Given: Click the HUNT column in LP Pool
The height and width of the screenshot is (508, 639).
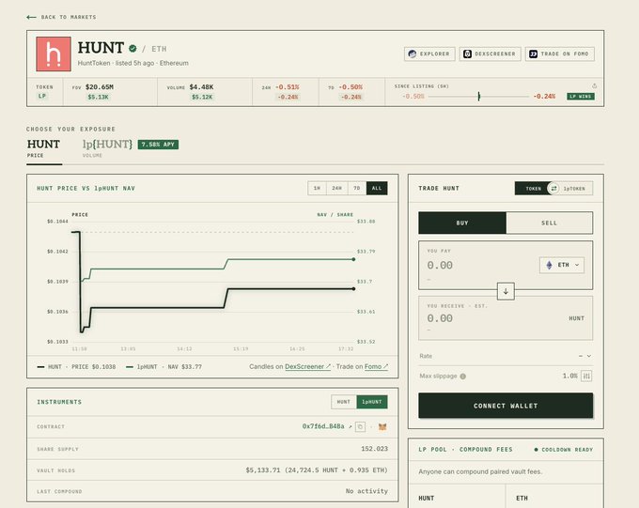Looking at the screenshot, I should (x=457, y=496).
